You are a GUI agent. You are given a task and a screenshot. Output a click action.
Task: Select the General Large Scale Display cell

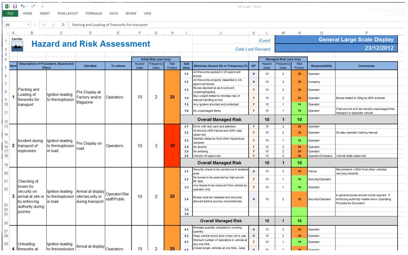tap(336, 39)
